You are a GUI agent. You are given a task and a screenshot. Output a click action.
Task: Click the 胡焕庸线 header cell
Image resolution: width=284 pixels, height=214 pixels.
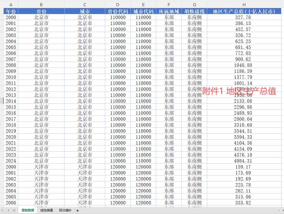tap(194, 11)
